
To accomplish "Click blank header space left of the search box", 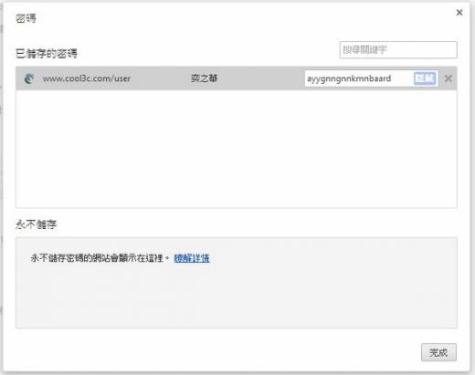I will point(207,51).
